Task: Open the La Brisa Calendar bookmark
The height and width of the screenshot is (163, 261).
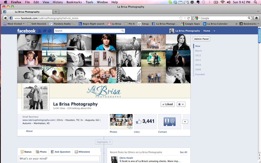Action: 215,24
